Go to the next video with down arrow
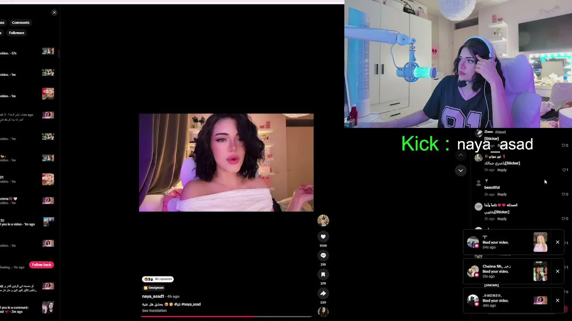The width and height of the screenshot is (572, 321). (460, 170)
